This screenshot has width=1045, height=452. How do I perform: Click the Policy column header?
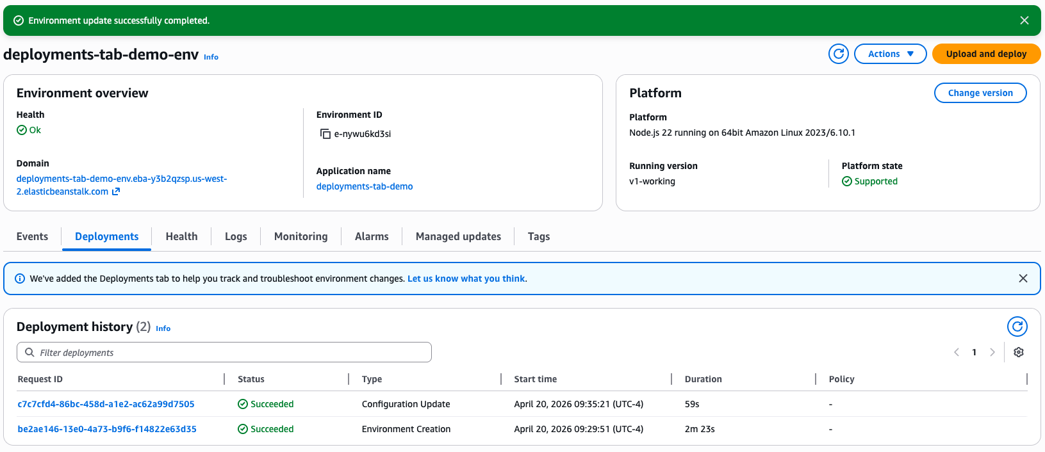pos(842,379)
